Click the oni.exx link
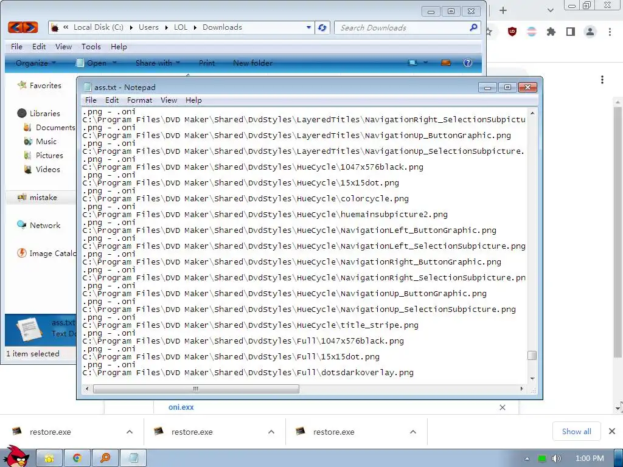The width and height of the screenshot is (623, 467). point(181,407)
